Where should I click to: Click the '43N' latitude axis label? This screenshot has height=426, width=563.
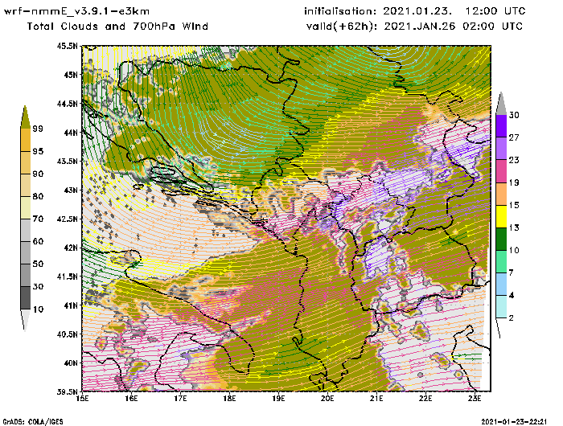[x=70, y=190]
